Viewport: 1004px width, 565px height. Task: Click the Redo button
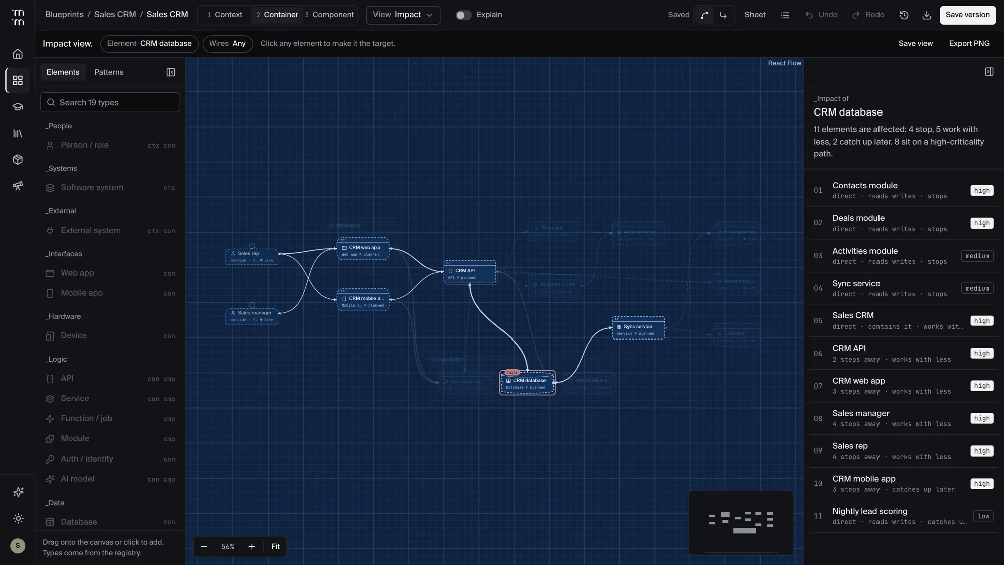pyautogui.click(x=868, y=15)
